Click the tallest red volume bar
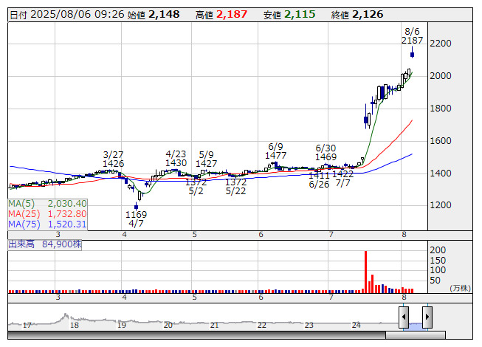This screenshot has width=482, height=347. 365,271
